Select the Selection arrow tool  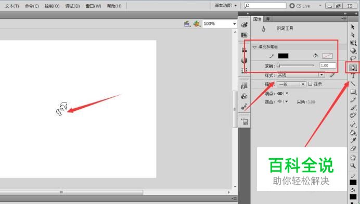click(x=353, y=27)
